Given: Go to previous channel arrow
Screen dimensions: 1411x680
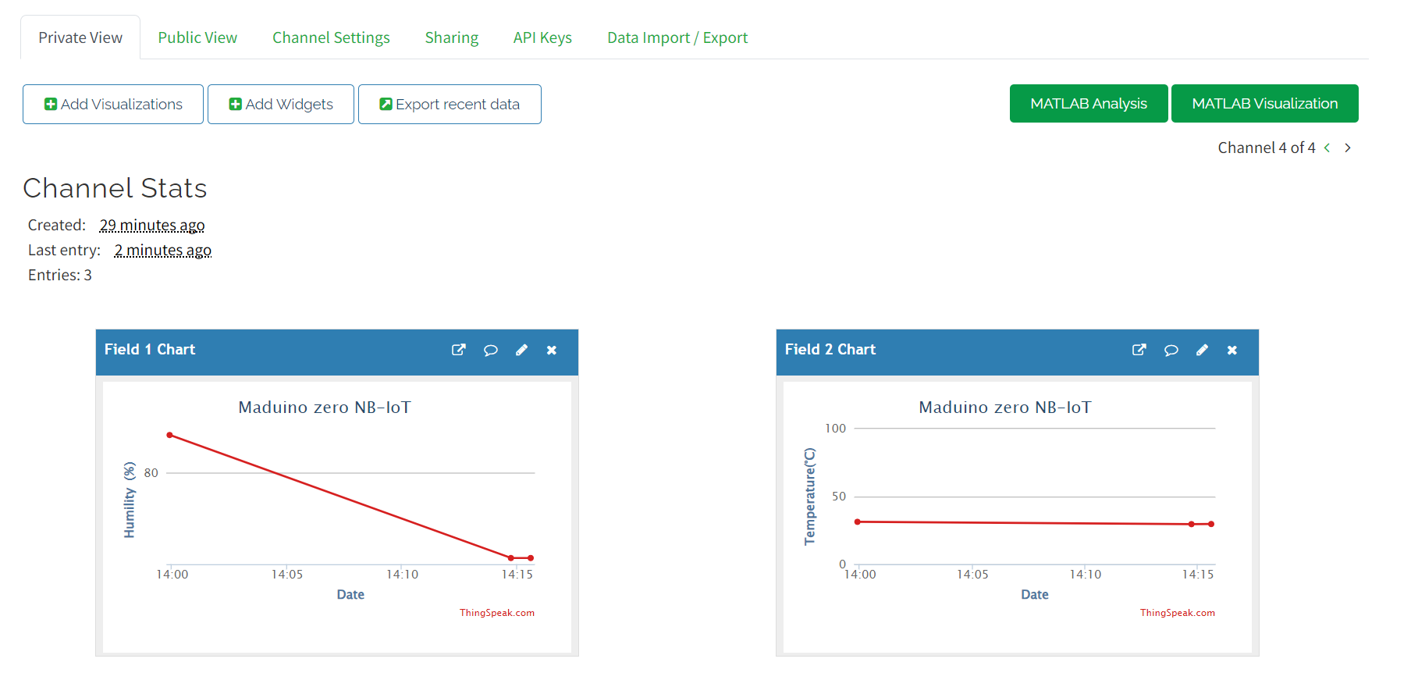Looking at the screenshot, I should [1327, 148].
